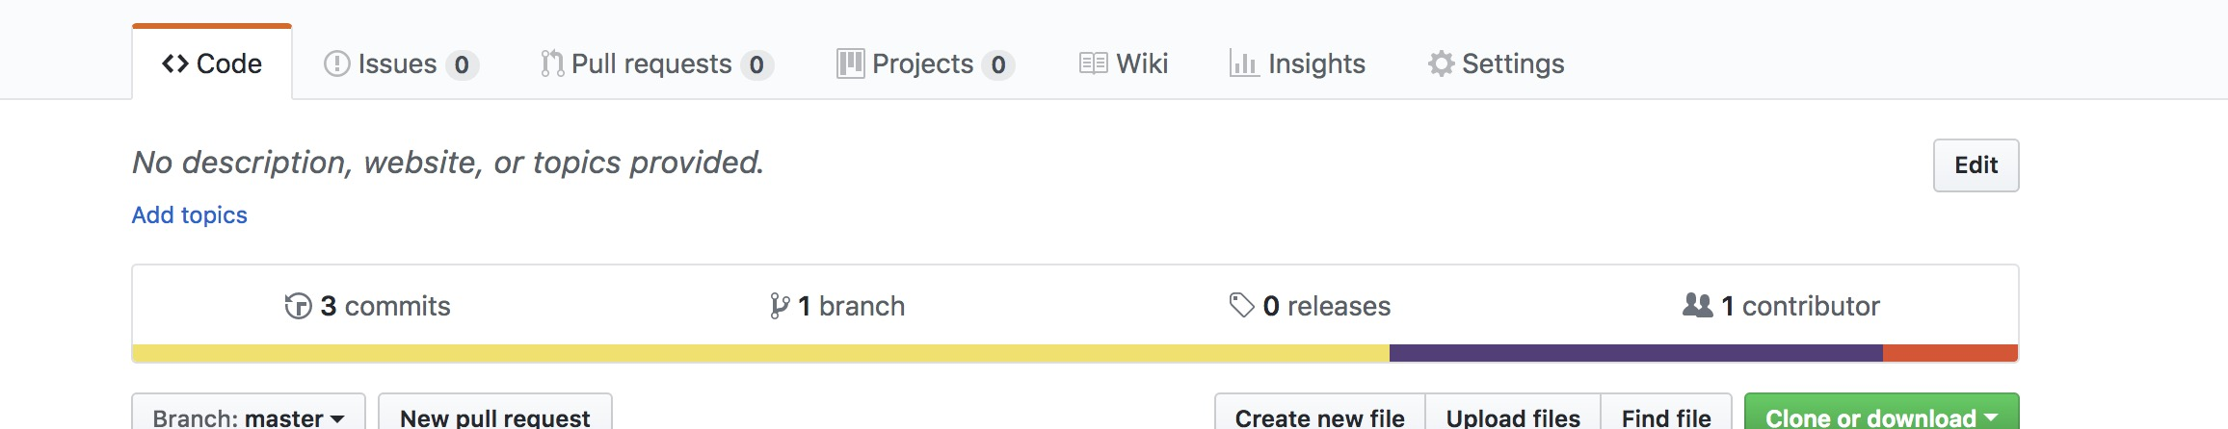Click the Edit description button
This screenshot has height=429, width=2228.
tap(1976, 165)
